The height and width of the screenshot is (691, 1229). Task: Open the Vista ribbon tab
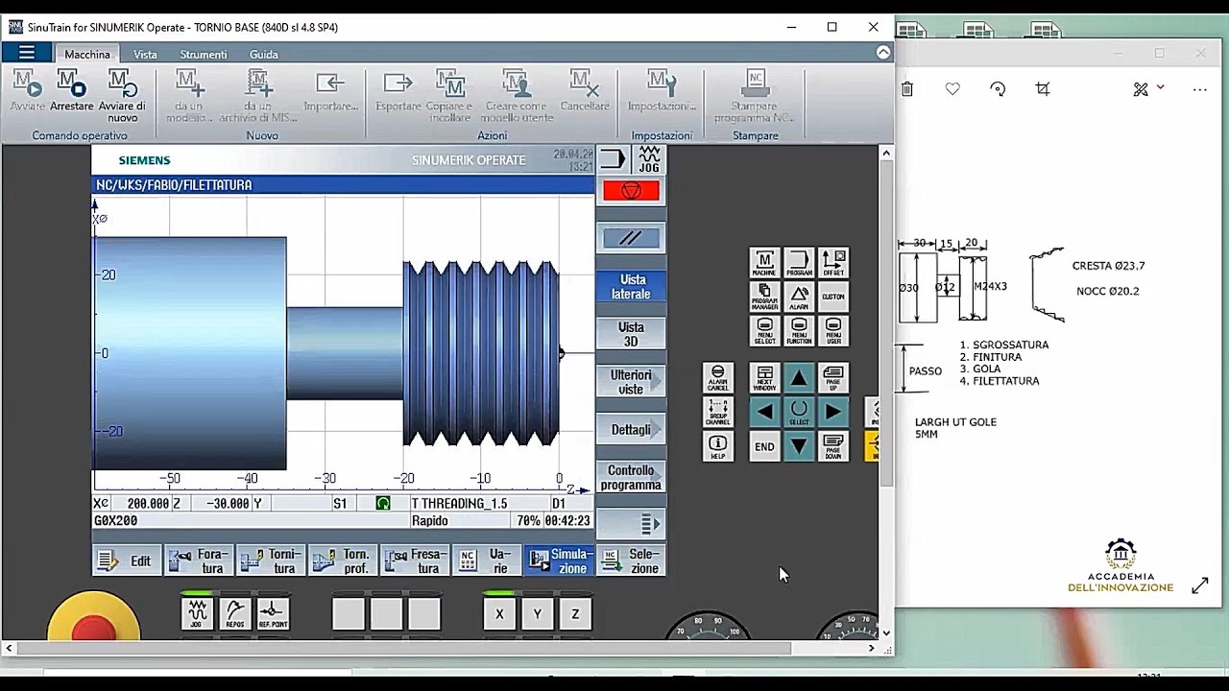[145, 55]
